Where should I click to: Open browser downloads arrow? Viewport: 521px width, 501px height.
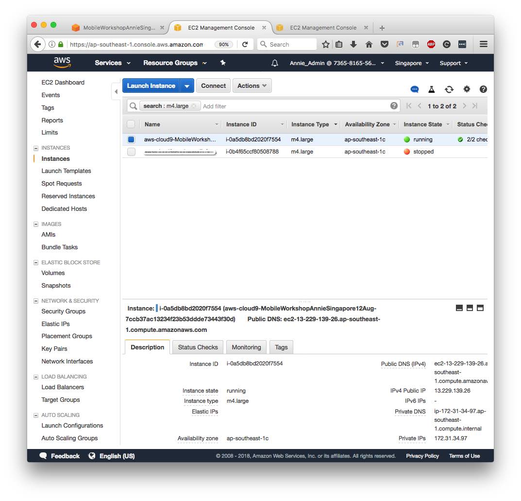[353, 44]
